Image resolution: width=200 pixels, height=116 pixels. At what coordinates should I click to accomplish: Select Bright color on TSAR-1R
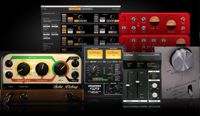coord(153,74)
